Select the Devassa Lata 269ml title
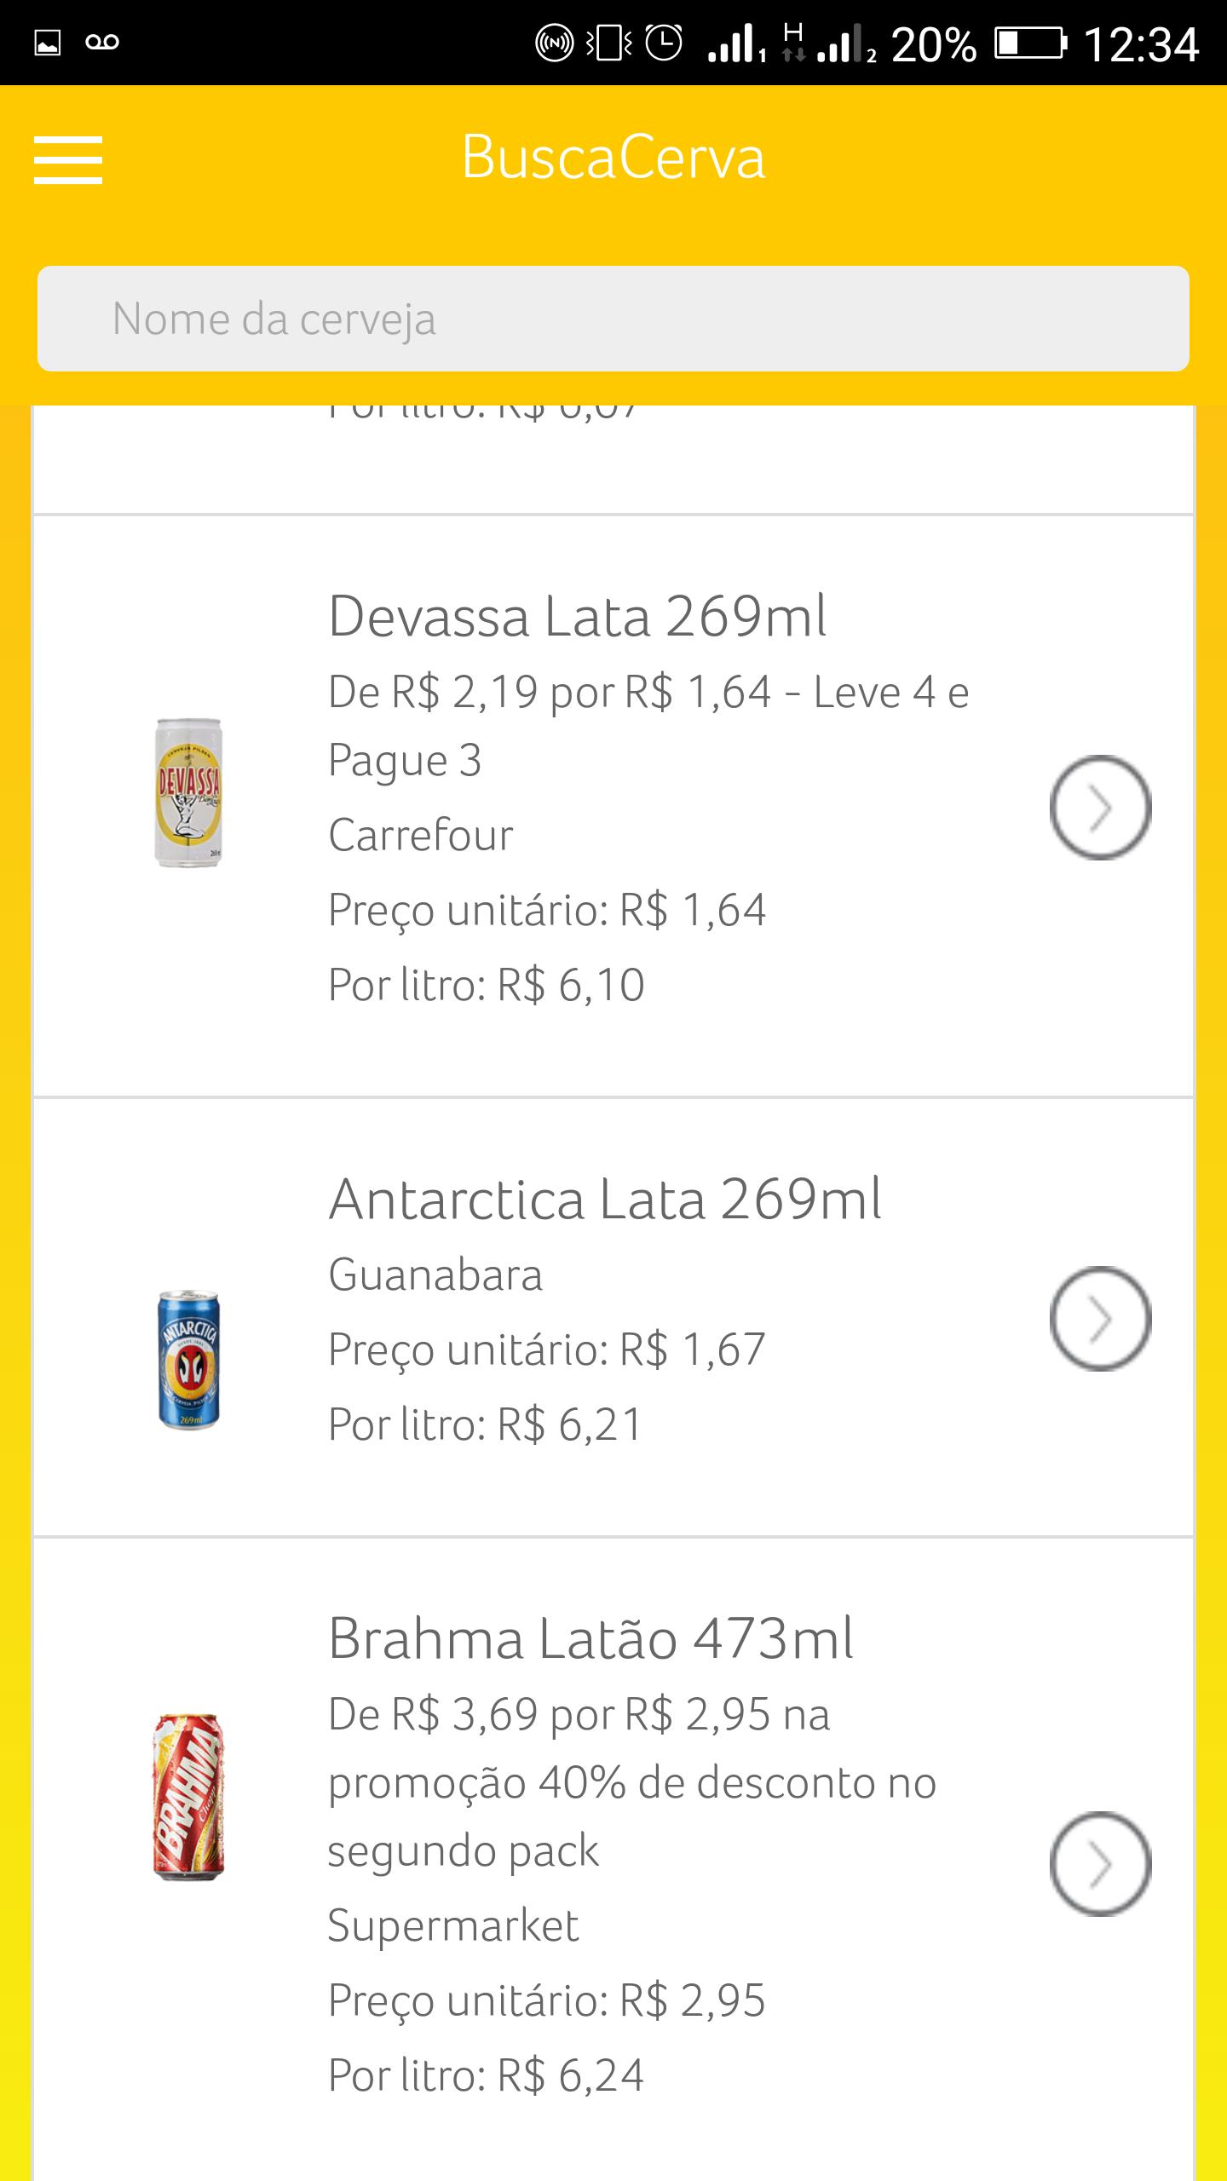Viewport: 1227px width, 2181px height. (x=577, y=616)
